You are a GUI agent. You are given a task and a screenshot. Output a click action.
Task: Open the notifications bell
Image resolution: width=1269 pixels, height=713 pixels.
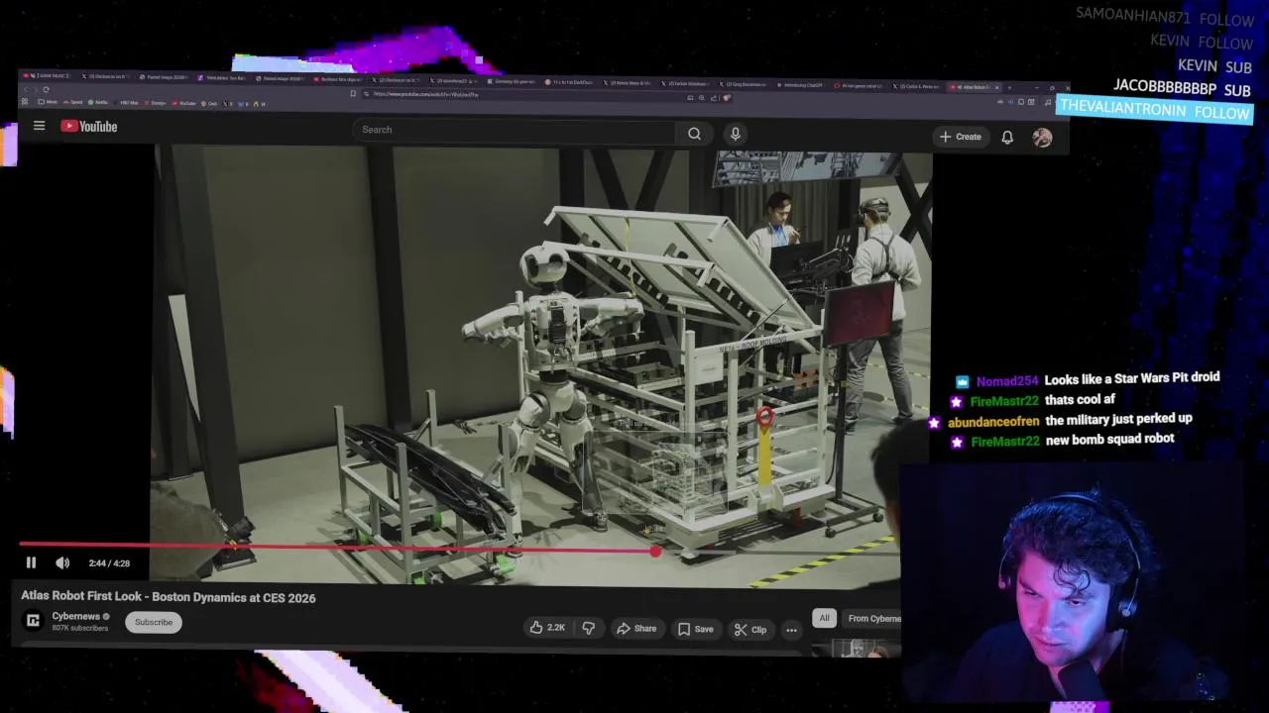[1007, 138]
